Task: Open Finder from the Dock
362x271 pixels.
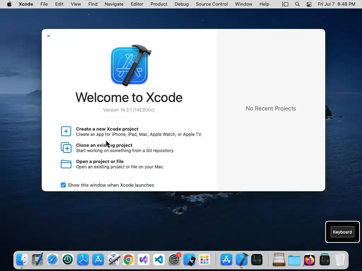Action: pos(22,260)
